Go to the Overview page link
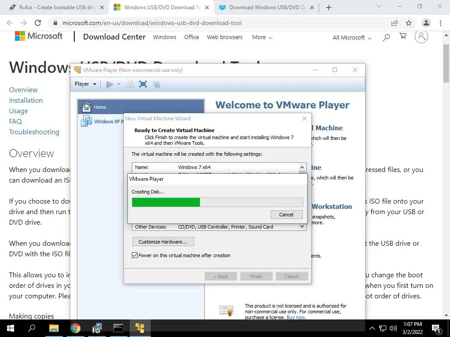This screenshot has width=450, height=337. click(x=23, y=90)
